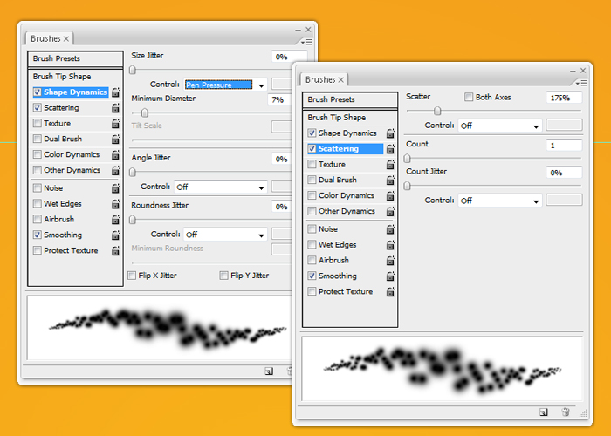The height and width of the screenshot is (436, 611).
Task: Expand the Control dropdown under Angle Jitter
Action: pos(220,187)
